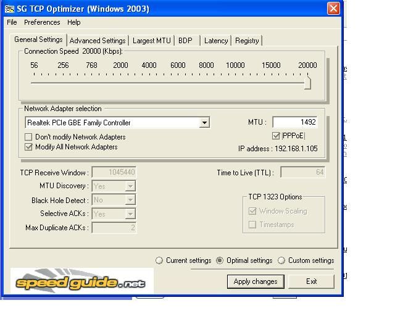Click the Time to Live (TTL) field

click(x=302, y=172)
